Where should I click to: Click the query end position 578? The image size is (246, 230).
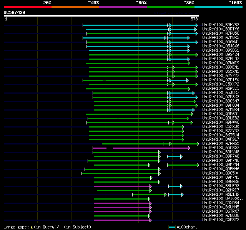click(x=194, y=19)
